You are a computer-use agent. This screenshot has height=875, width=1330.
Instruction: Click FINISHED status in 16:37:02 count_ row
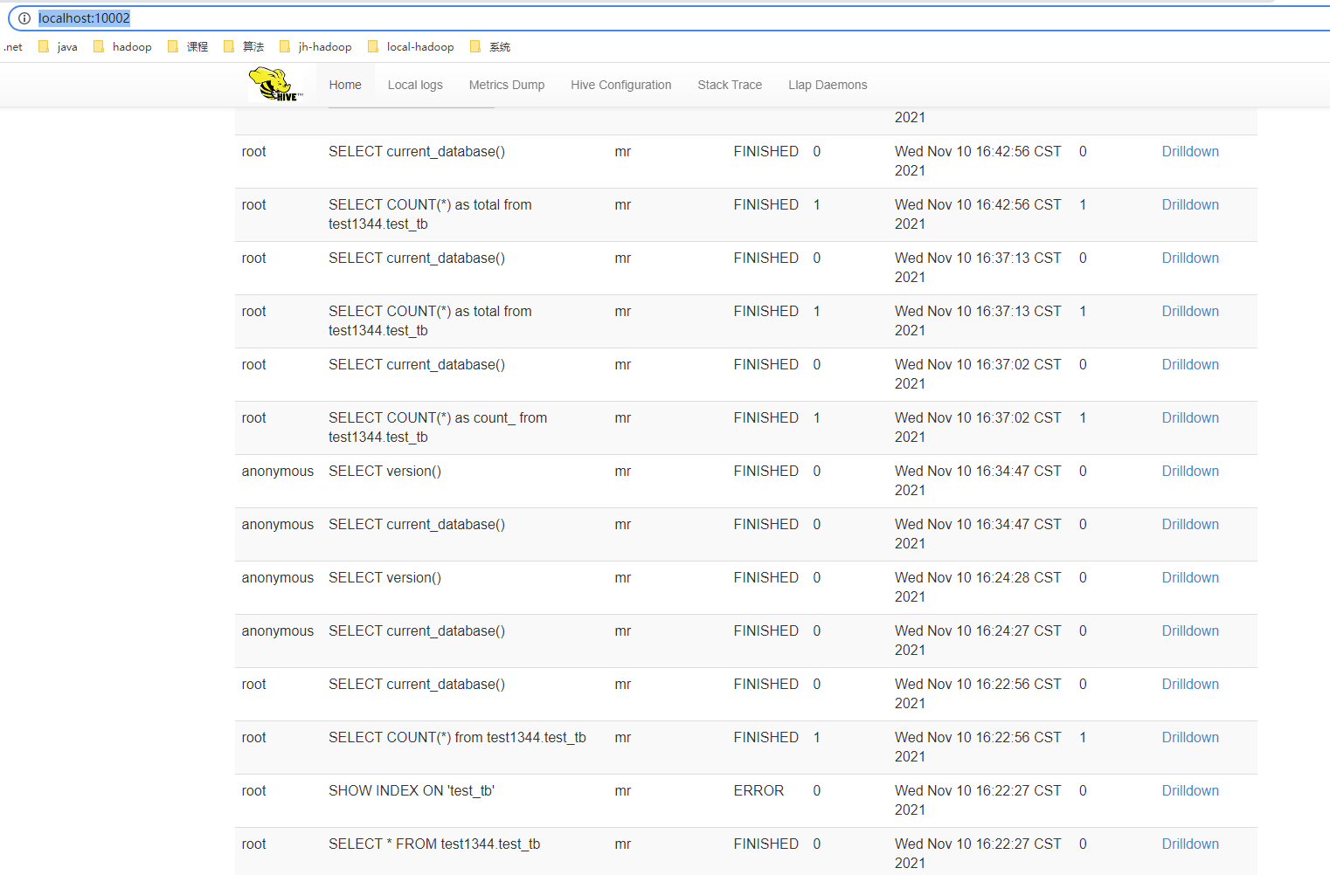766,418
